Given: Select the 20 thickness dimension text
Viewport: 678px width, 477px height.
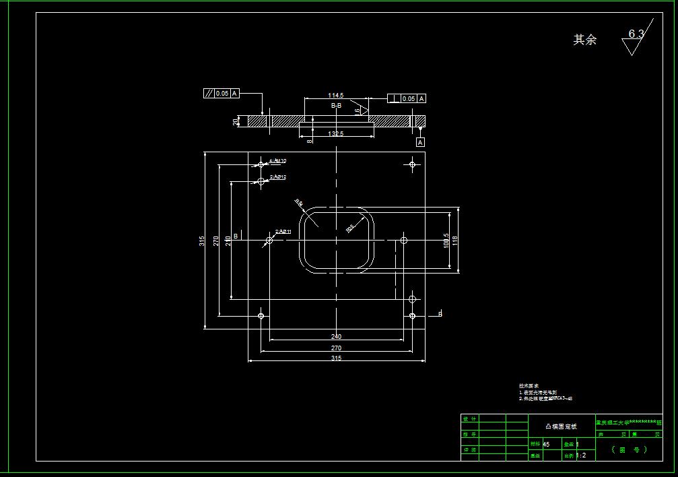Looking at the screenshot, I should (x=236, y=122).
